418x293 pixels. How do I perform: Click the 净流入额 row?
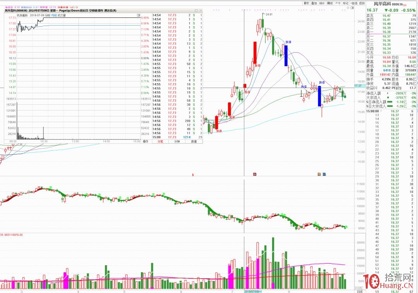(391, 94)
